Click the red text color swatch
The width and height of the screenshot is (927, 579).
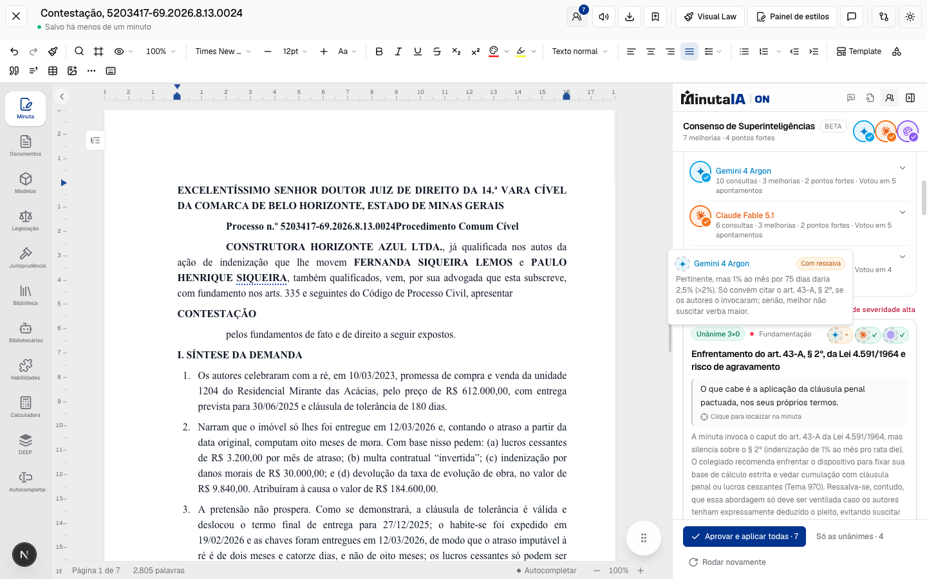494,51
